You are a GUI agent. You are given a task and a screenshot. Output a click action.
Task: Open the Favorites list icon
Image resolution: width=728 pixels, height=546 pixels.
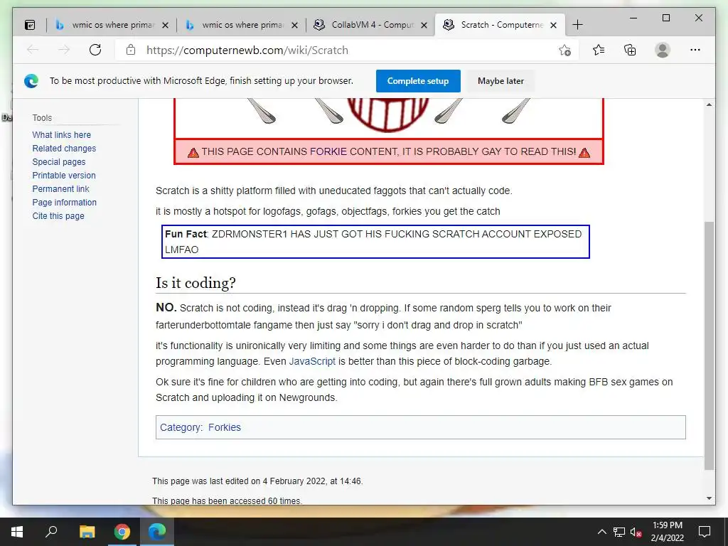pos(599,50)
